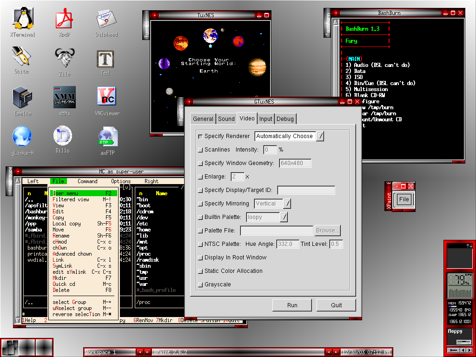Click the File button in XPaint
The image size is (476, 357).
[x=404, y=199]
